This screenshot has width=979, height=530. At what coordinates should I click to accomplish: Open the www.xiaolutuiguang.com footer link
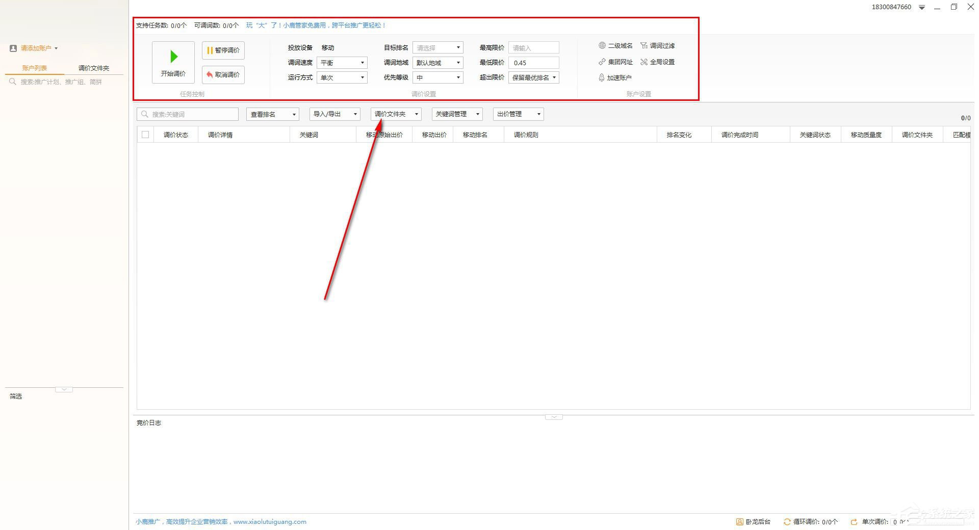point(270,522)
